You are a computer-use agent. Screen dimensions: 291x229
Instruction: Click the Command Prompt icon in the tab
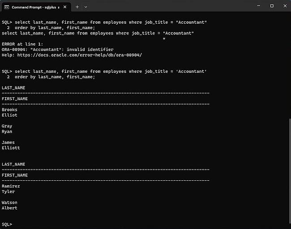coord(6,7)
